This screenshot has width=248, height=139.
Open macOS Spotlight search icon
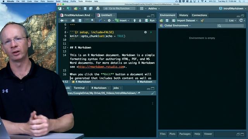239,1
